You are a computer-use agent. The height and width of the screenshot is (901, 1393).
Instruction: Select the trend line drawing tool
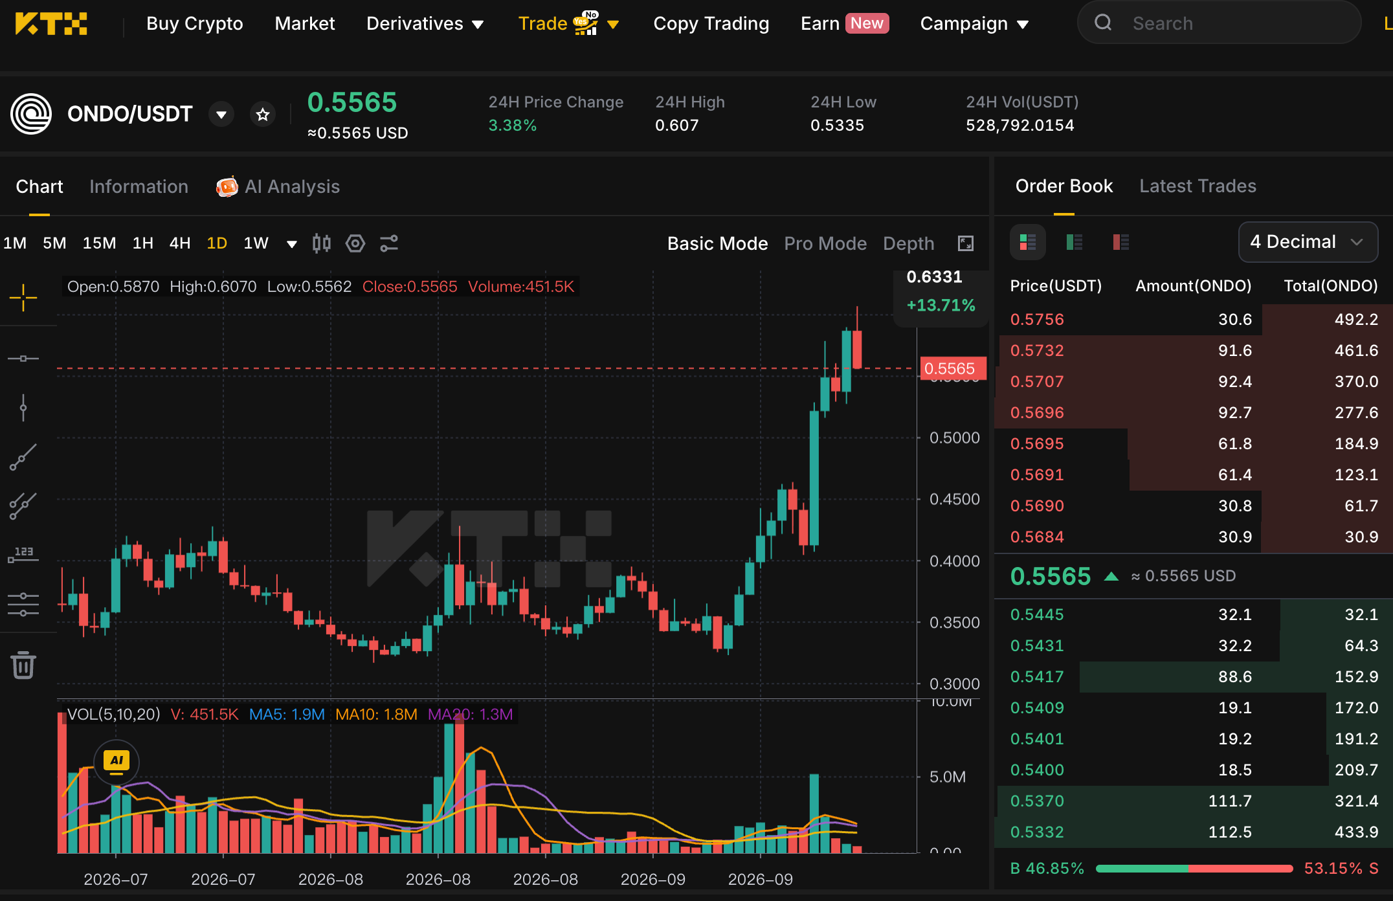pyautogui.click(x=23, y=457)
